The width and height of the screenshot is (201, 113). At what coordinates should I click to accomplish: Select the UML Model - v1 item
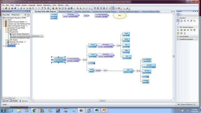[15, 44]
